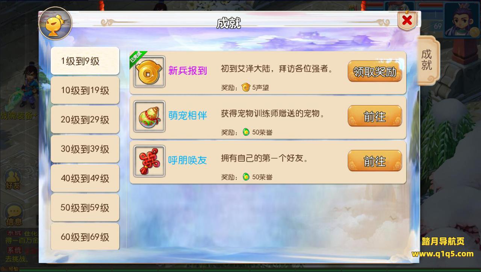Image resolution: width=481 pixels, height=272 pixels.
Task: Open the 60级到69级 tab
Action: click(85, 237)
